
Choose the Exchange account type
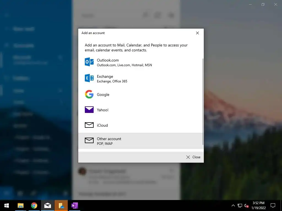141,79
